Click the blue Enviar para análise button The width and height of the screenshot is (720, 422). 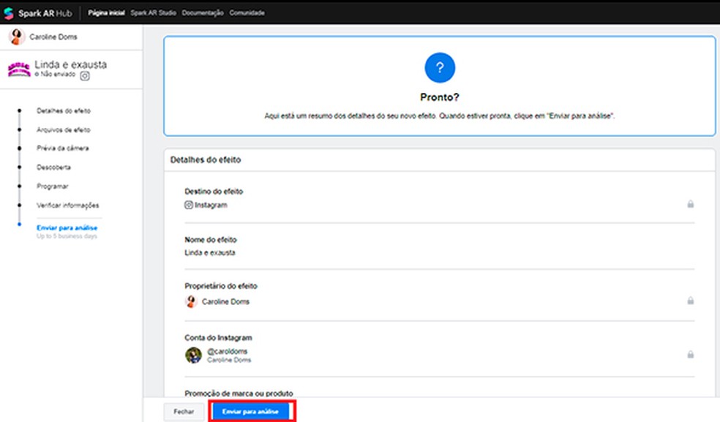click(251, 412)
